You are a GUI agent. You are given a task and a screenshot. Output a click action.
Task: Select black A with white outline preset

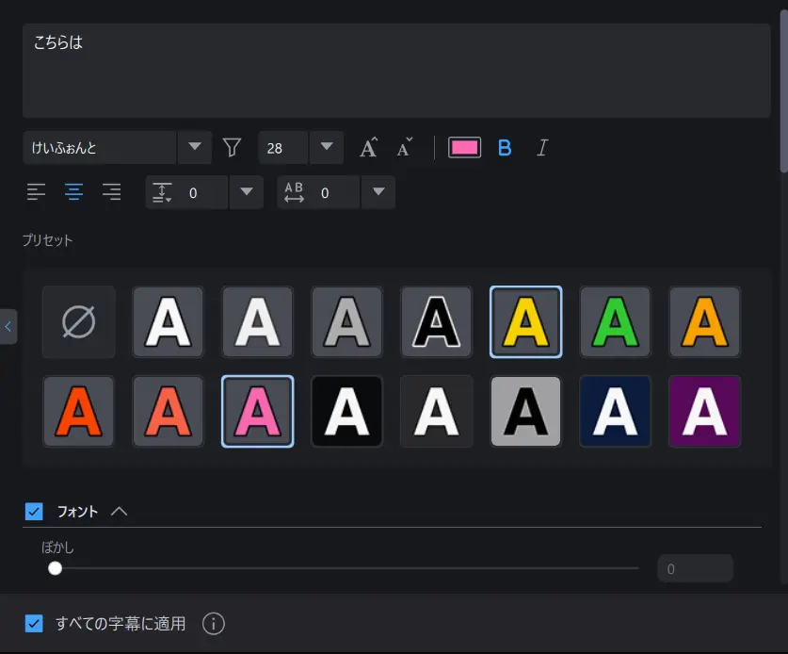coord(436,322)
